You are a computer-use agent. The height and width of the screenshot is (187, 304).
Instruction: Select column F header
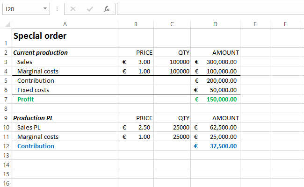pyautogui.click(x=285, y=24)
